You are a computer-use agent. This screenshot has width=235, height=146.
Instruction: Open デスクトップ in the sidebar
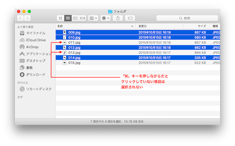[33, 61]
